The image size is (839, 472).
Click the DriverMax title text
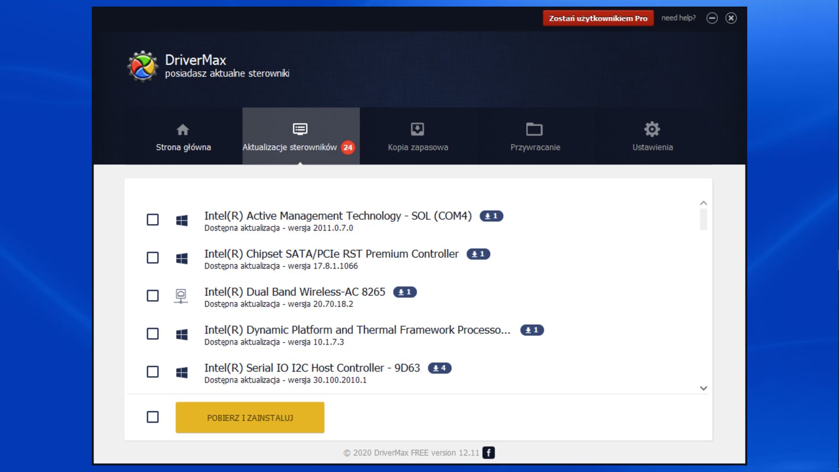pyautogui.click(x=196, y=60)
